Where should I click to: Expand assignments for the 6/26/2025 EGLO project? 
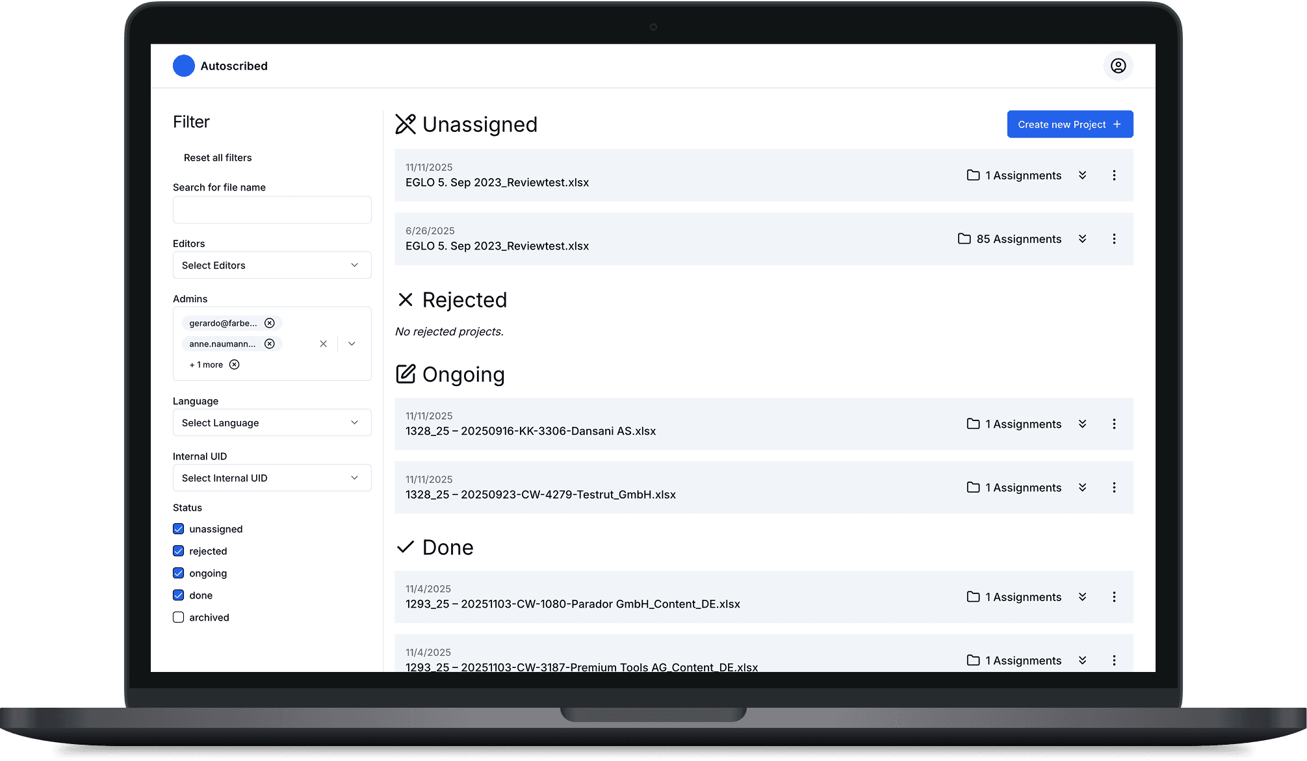pyautogui.click(x=1082, y=239)
